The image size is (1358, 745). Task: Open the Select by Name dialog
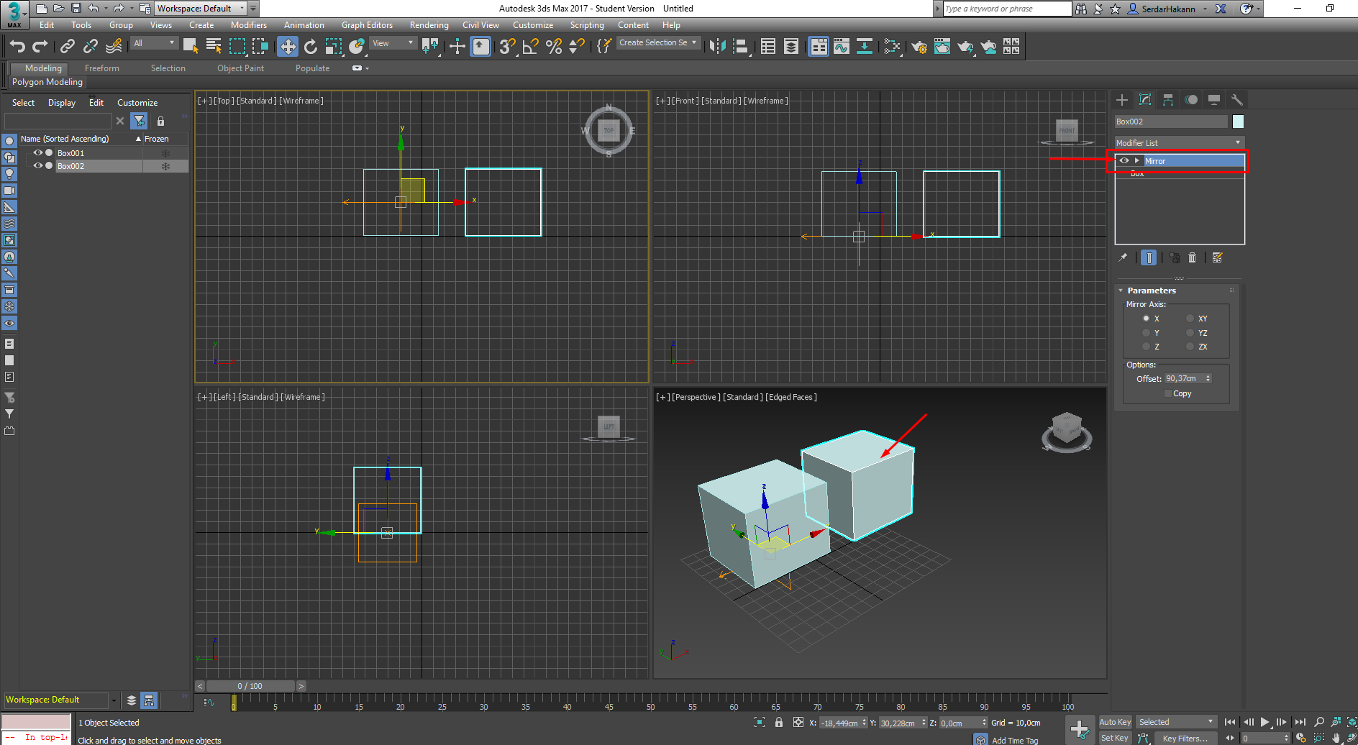(x=214, y=46)
